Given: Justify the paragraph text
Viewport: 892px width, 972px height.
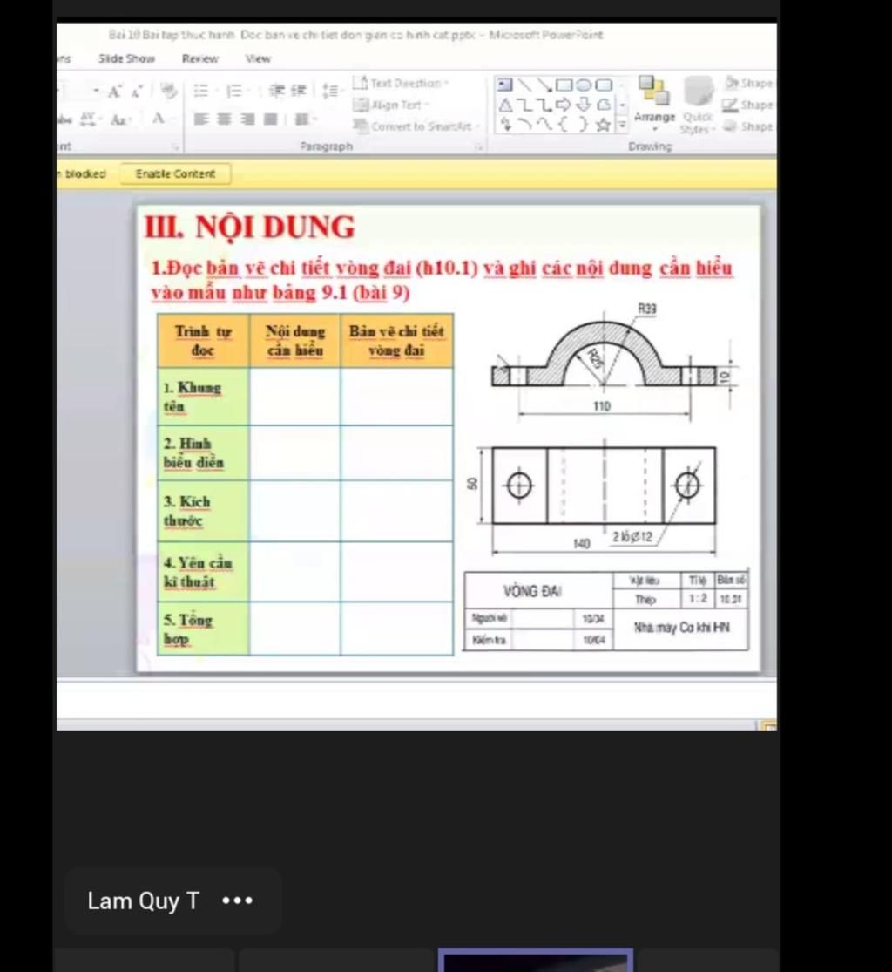Looking at the screenshot, I should point(270,119).
